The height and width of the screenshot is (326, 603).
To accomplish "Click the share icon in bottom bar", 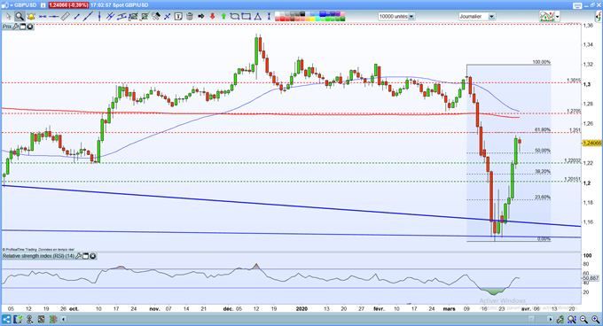I will pyautogui.click(x=6, y=319).
